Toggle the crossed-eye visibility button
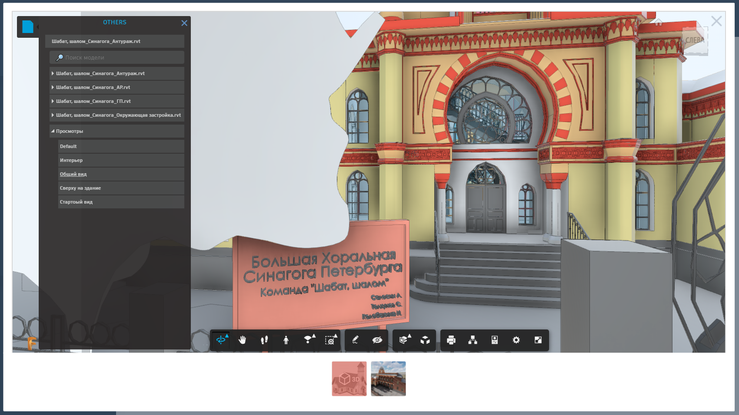The image size is (739, 415). click(377, 340)
